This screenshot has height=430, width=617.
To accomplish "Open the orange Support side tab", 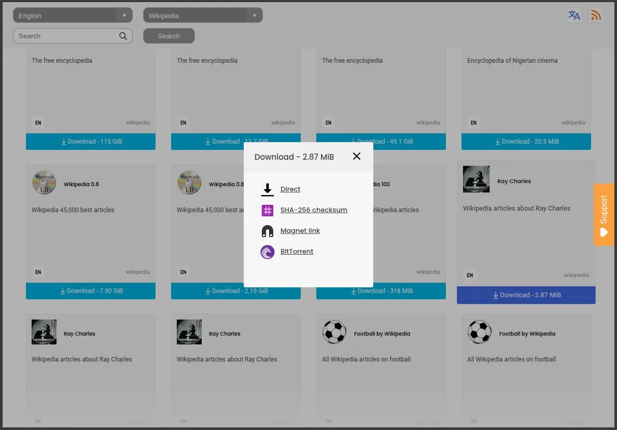I will click(x=604, y=215).
